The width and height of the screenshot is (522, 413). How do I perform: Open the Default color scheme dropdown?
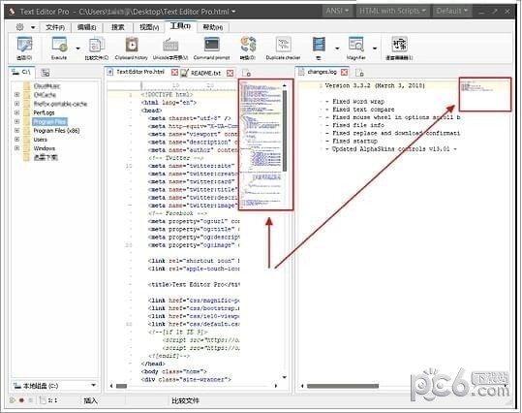pyautogui.click(x=451, y=11)
